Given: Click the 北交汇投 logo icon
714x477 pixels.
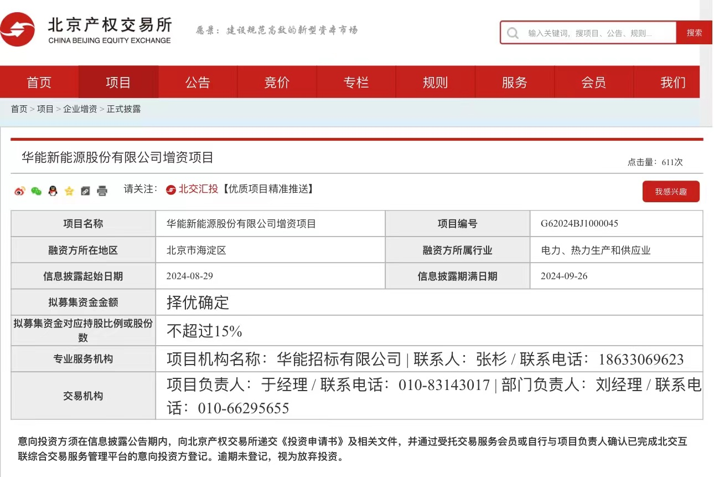Looking at the screenshot, I should coord(171,189).
